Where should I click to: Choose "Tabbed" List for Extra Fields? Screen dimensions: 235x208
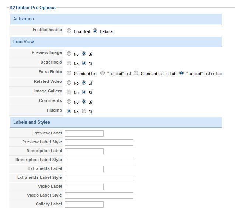103,73
